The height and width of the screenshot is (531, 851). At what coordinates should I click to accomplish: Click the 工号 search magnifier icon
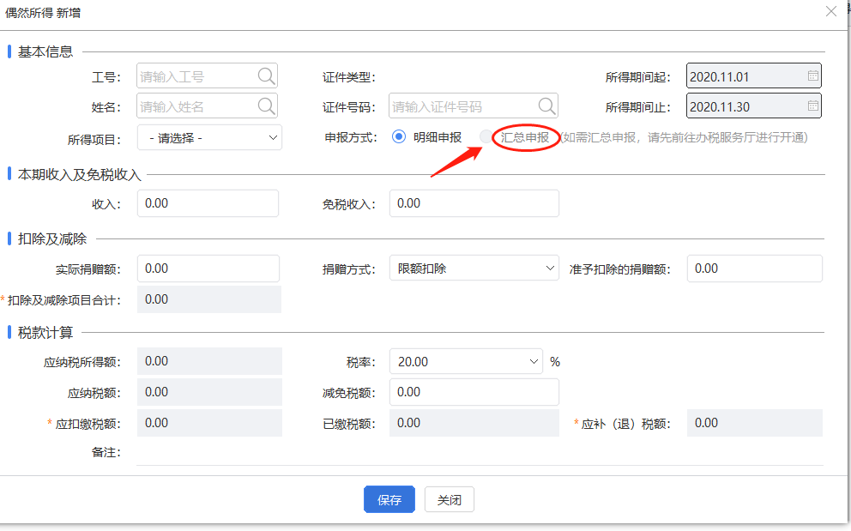(267, 75)
